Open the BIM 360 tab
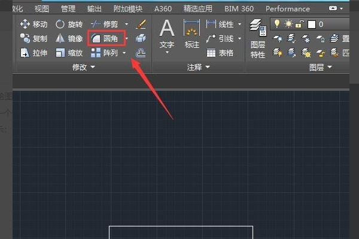 click(239, 9)
